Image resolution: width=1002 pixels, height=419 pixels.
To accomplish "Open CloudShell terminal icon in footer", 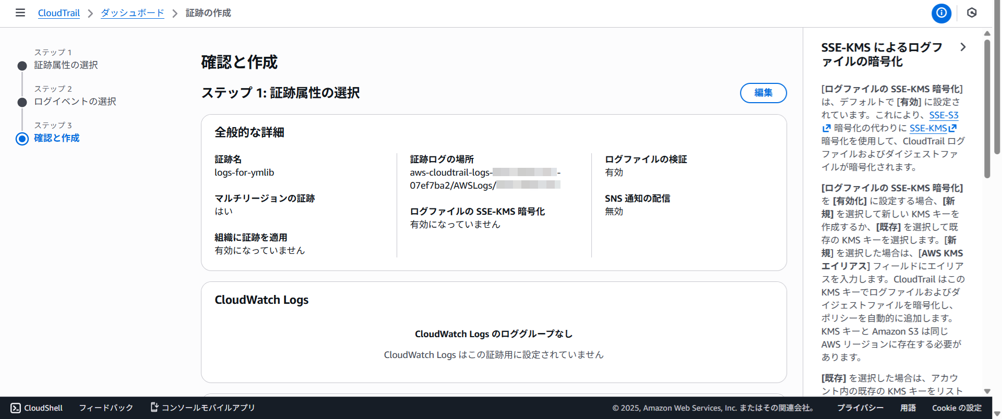I will point(16,408).
